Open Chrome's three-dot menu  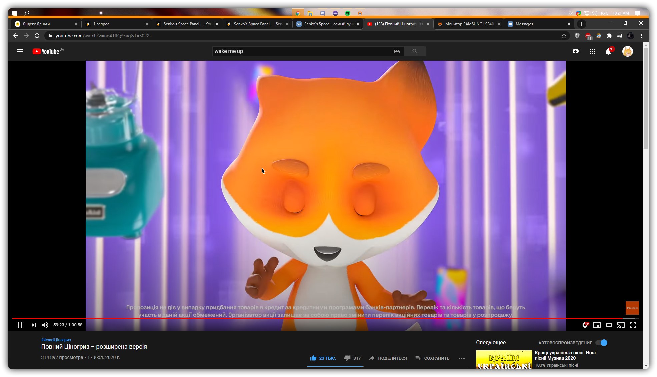coord(642,36)
